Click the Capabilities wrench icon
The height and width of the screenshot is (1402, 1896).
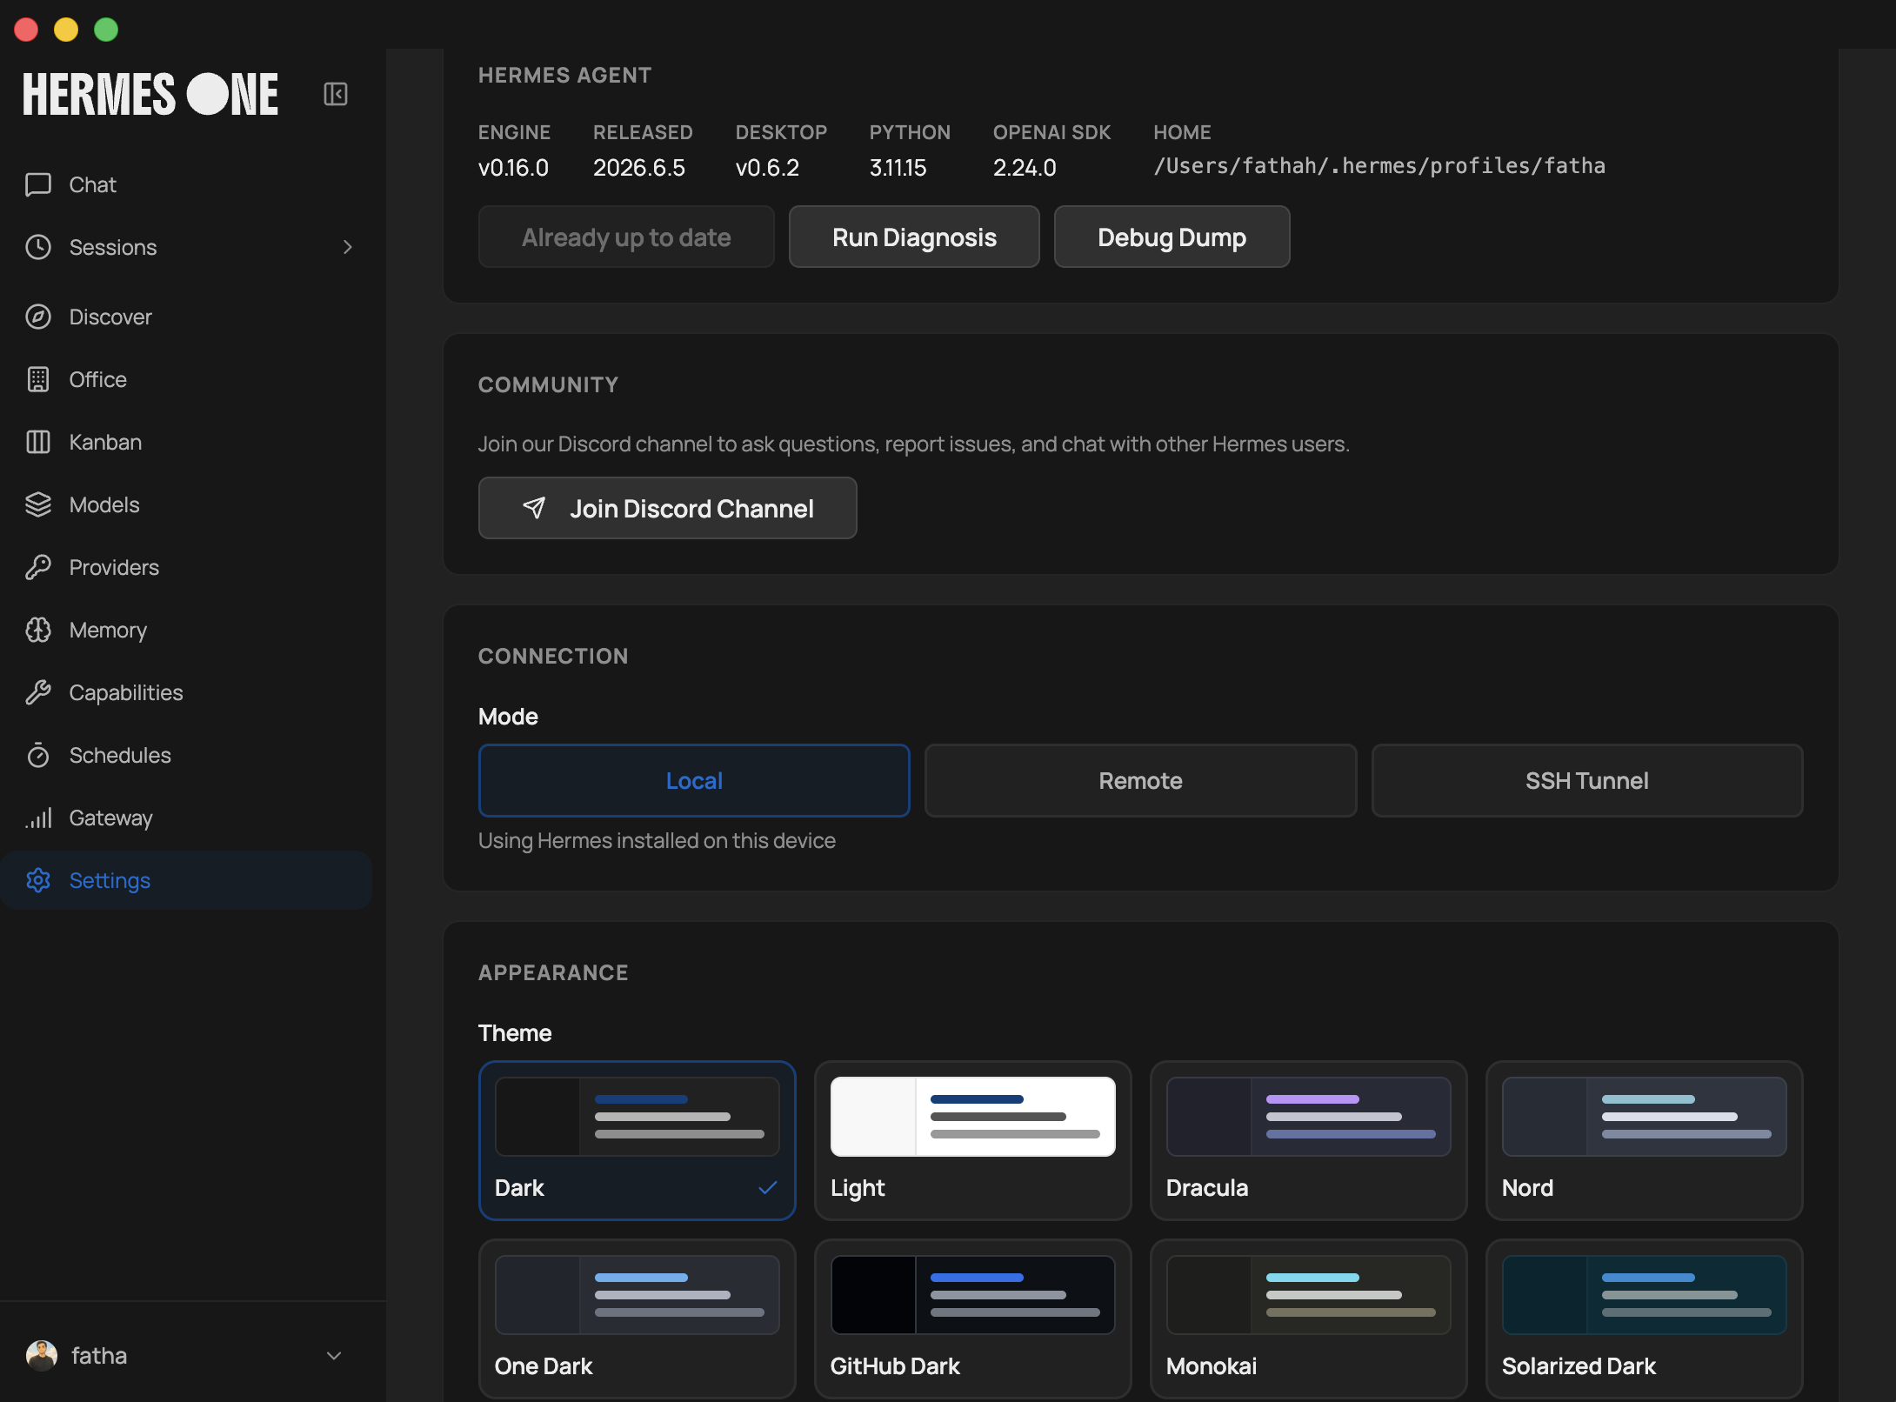click(x=38, y=692)
